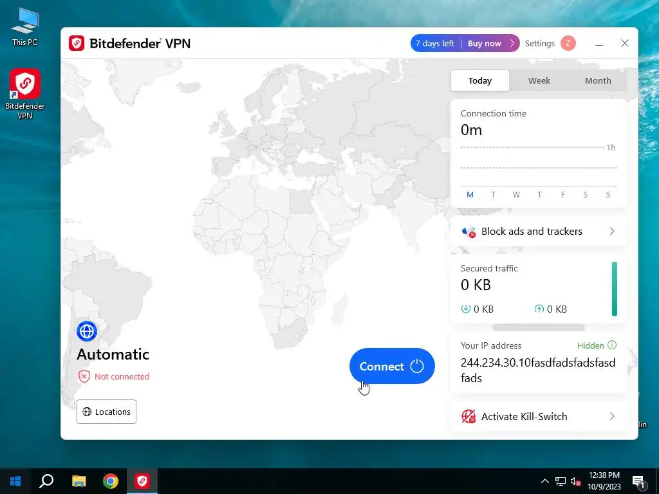Click the muted volume tray icon
Image resolution: width=659 pixels, height=494 pixels.
(x=576, y=481)
